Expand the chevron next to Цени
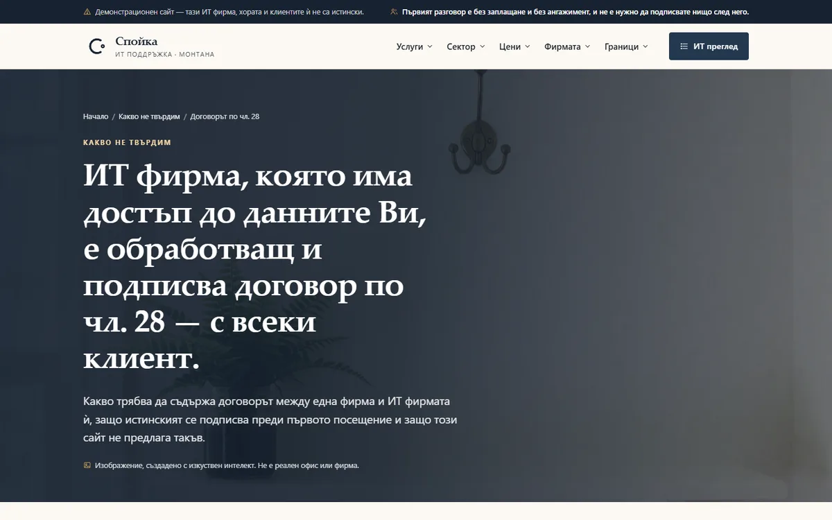Screen dimensions: 832x520 [x=527, y=46]
